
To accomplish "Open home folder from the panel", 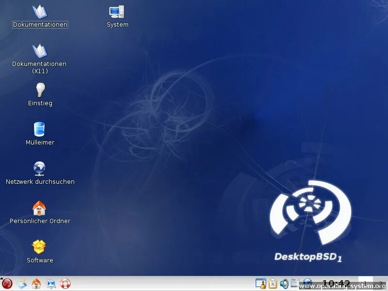I will pyautogui.click(x=36, y=284).
